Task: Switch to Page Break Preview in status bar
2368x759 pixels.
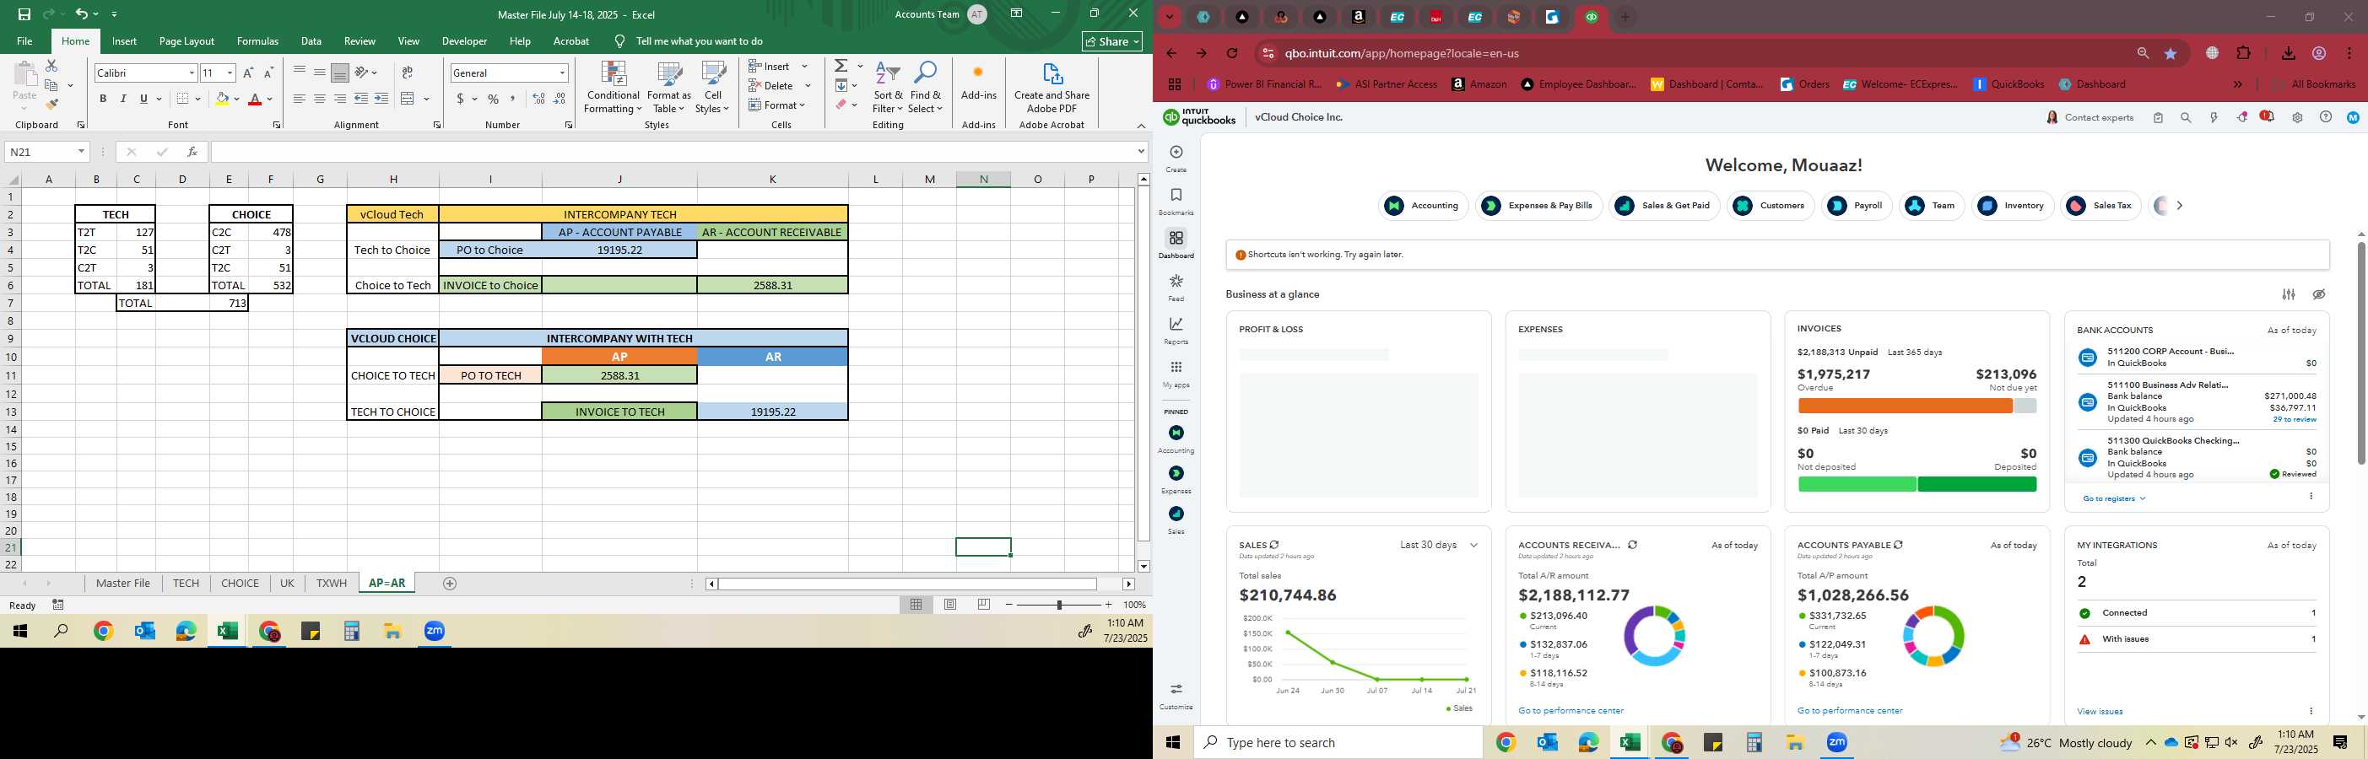Action: tap(984, 605)
